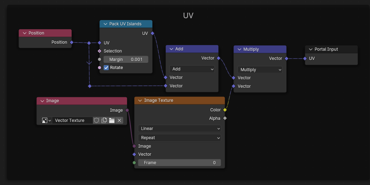
Task: Click the new image copy icon
Action: 104,121
